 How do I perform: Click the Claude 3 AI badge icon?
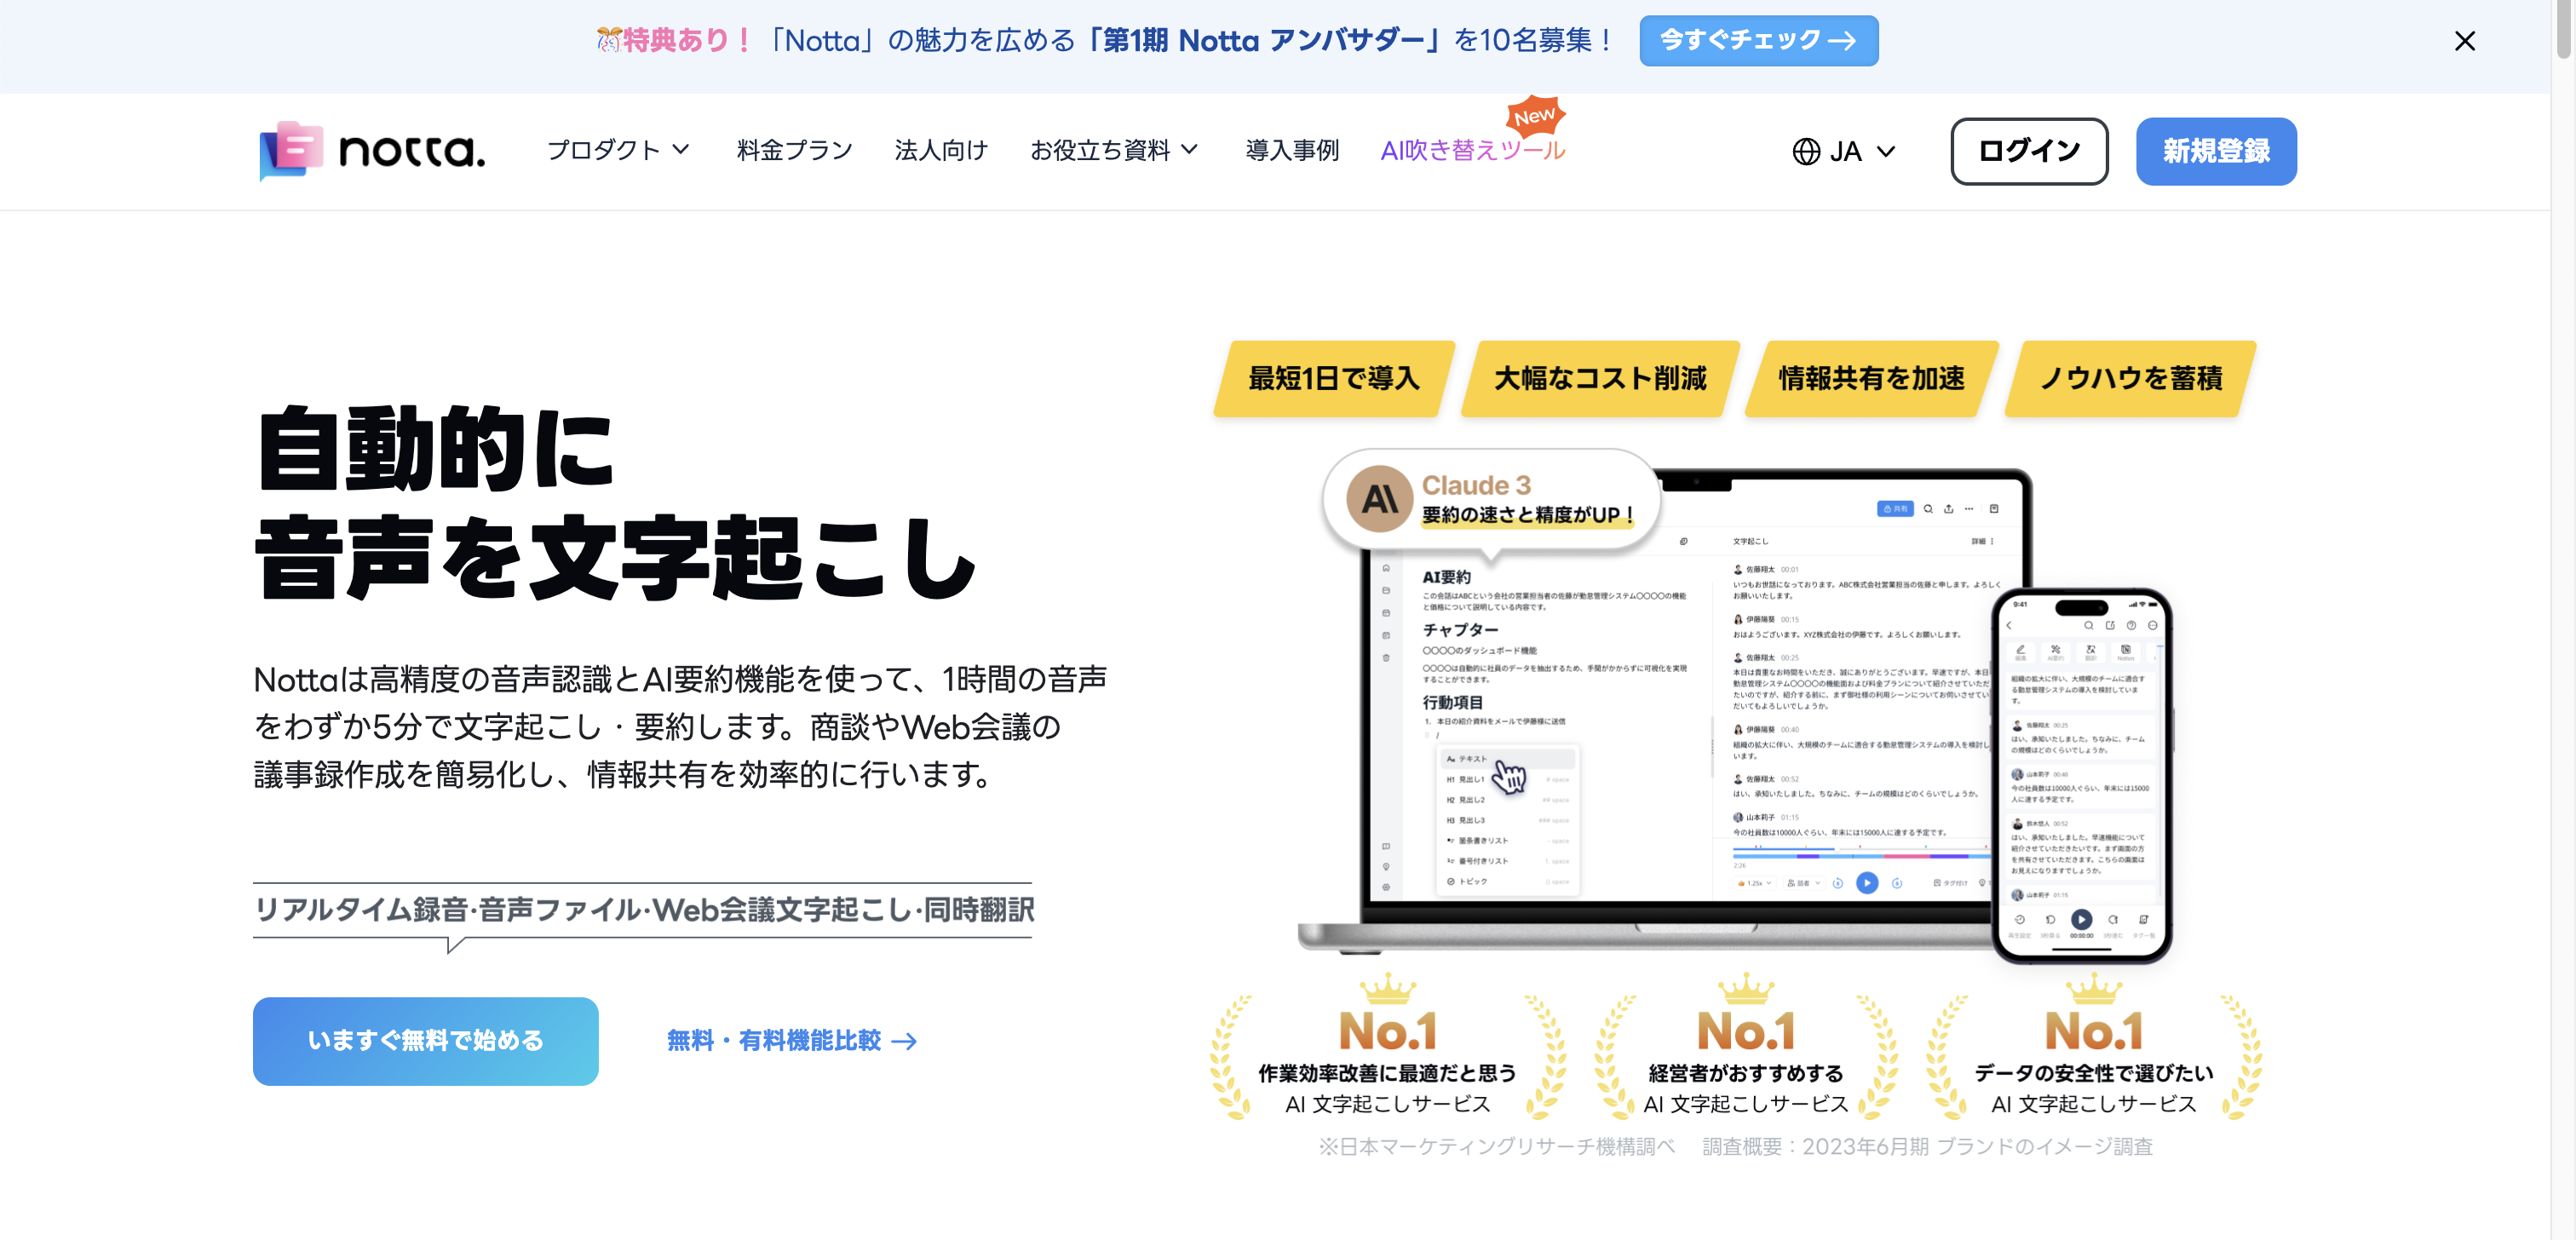click(1379, 498)
